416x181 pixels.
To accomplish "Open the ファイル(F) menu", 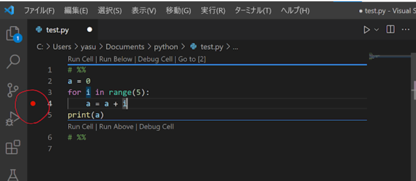I will coord(39,11).
